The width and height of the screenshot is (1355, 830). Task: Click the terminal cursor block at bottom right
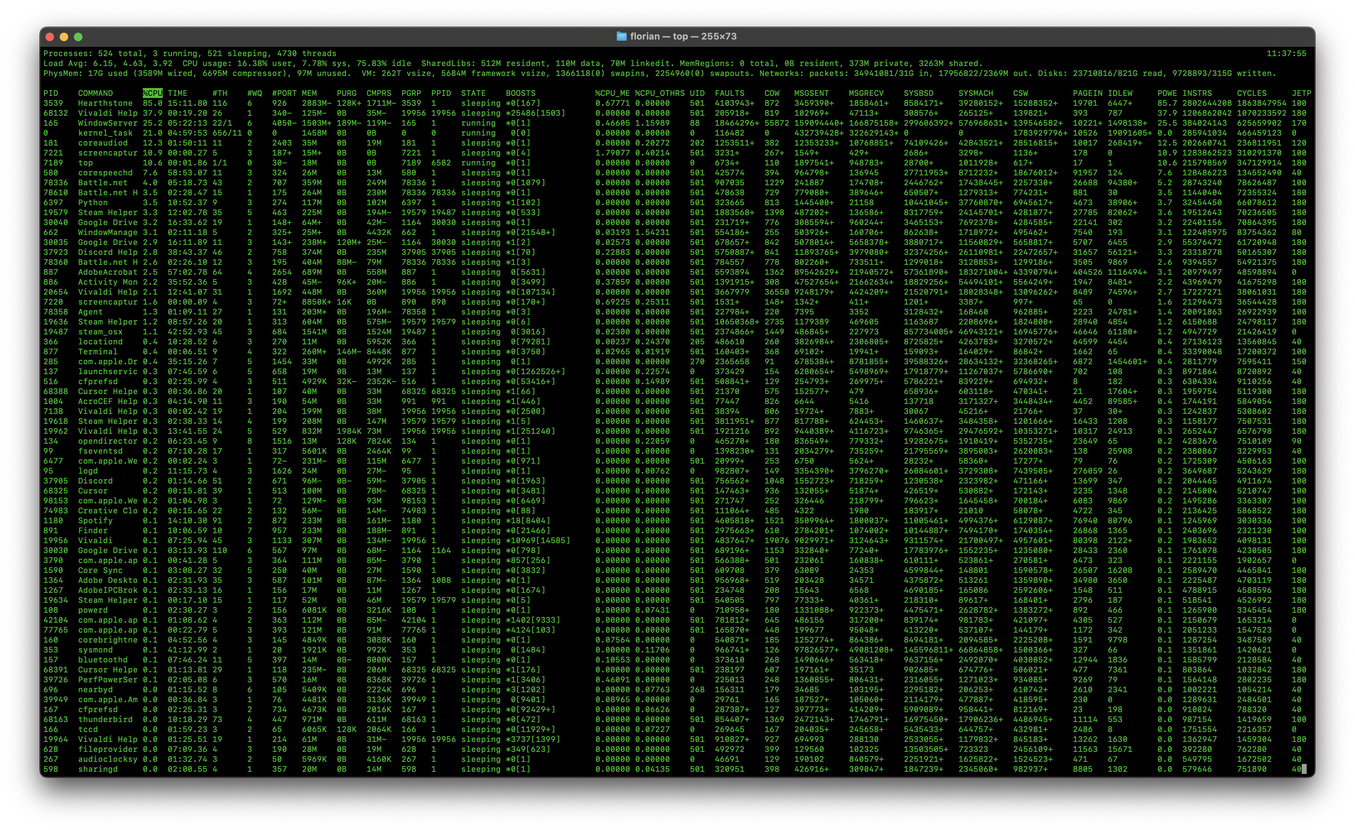pyautogui.click(x=1304, y=769)
